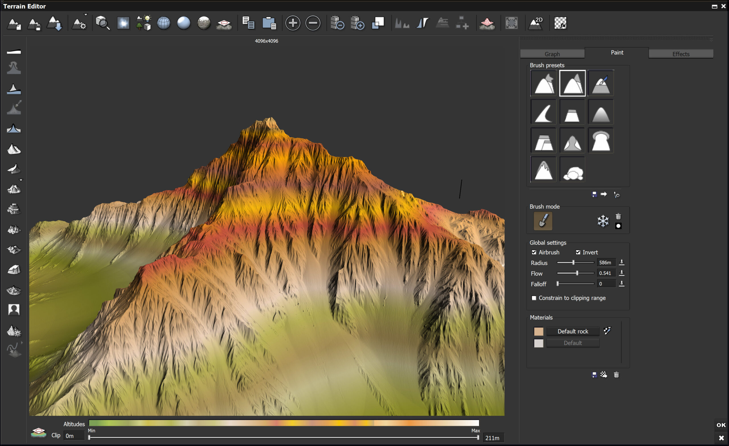Toggle the 2D view mountain icon
729x446 pixels.
point(536,23)
